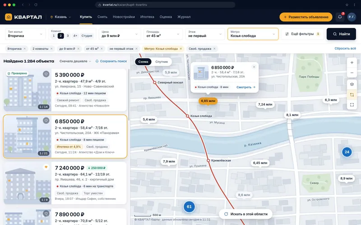Zoom out on the map with minus

[352, 73]
